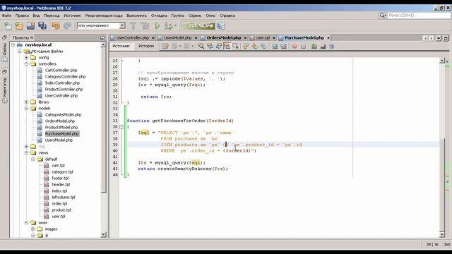Viewport: 452px width, 254px height.
Task: Open the configuration combo box <по умолчанию>
Action: click(x=101, y=25)
